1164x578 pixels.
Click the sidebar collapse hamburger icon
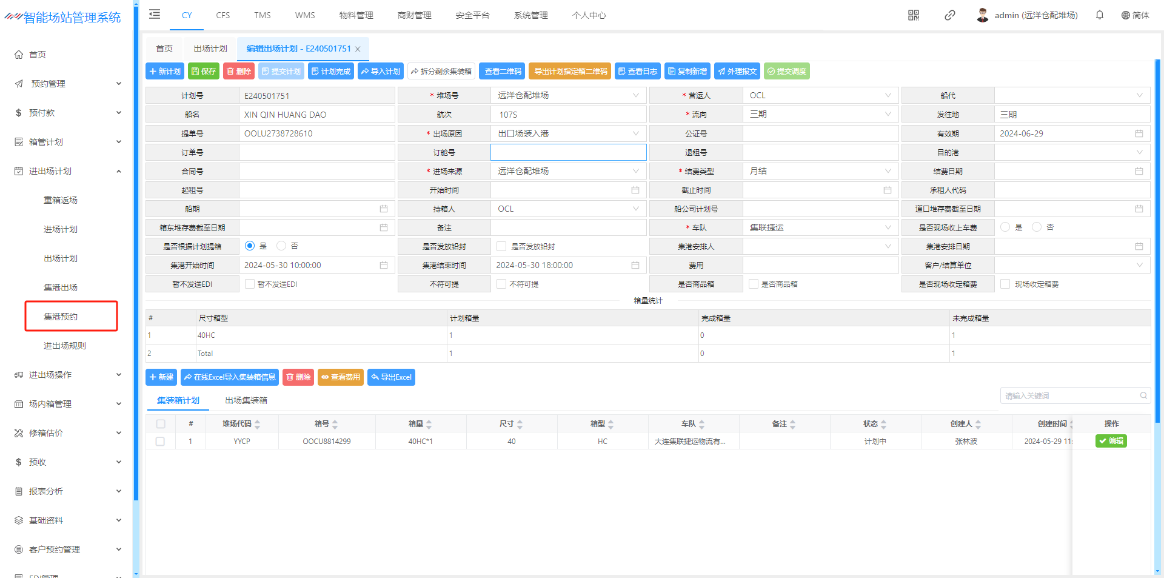(155, 15)
